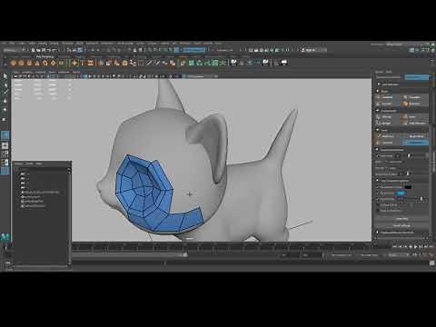Activate the Scale tool in toolbox
Image resolution: width=436 pixels, height=327 pixels.
point(5,119)
